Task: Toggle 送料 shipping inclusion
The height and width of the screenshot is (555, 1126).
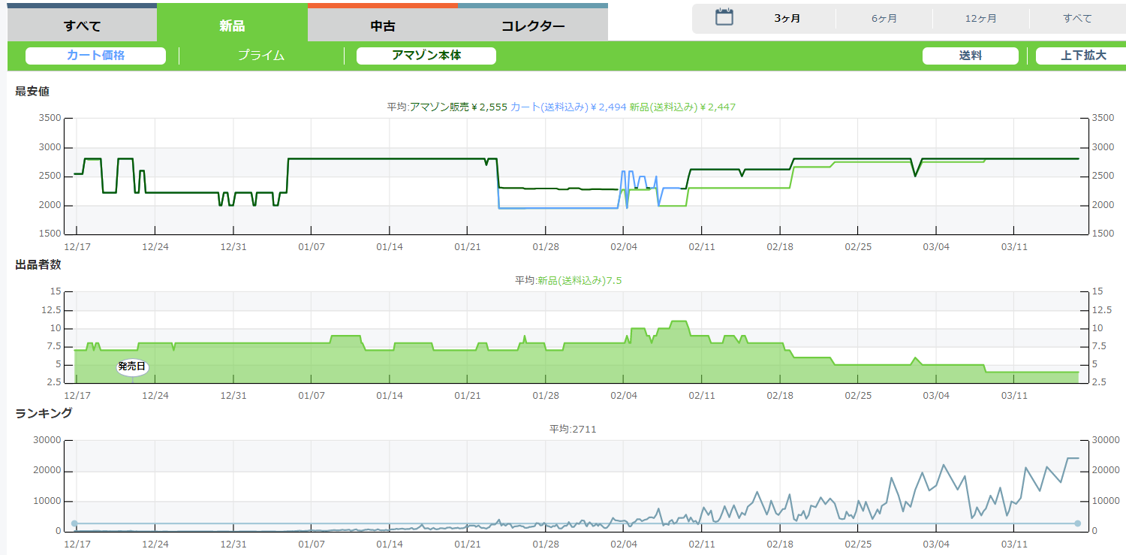Action: (970, 56)
